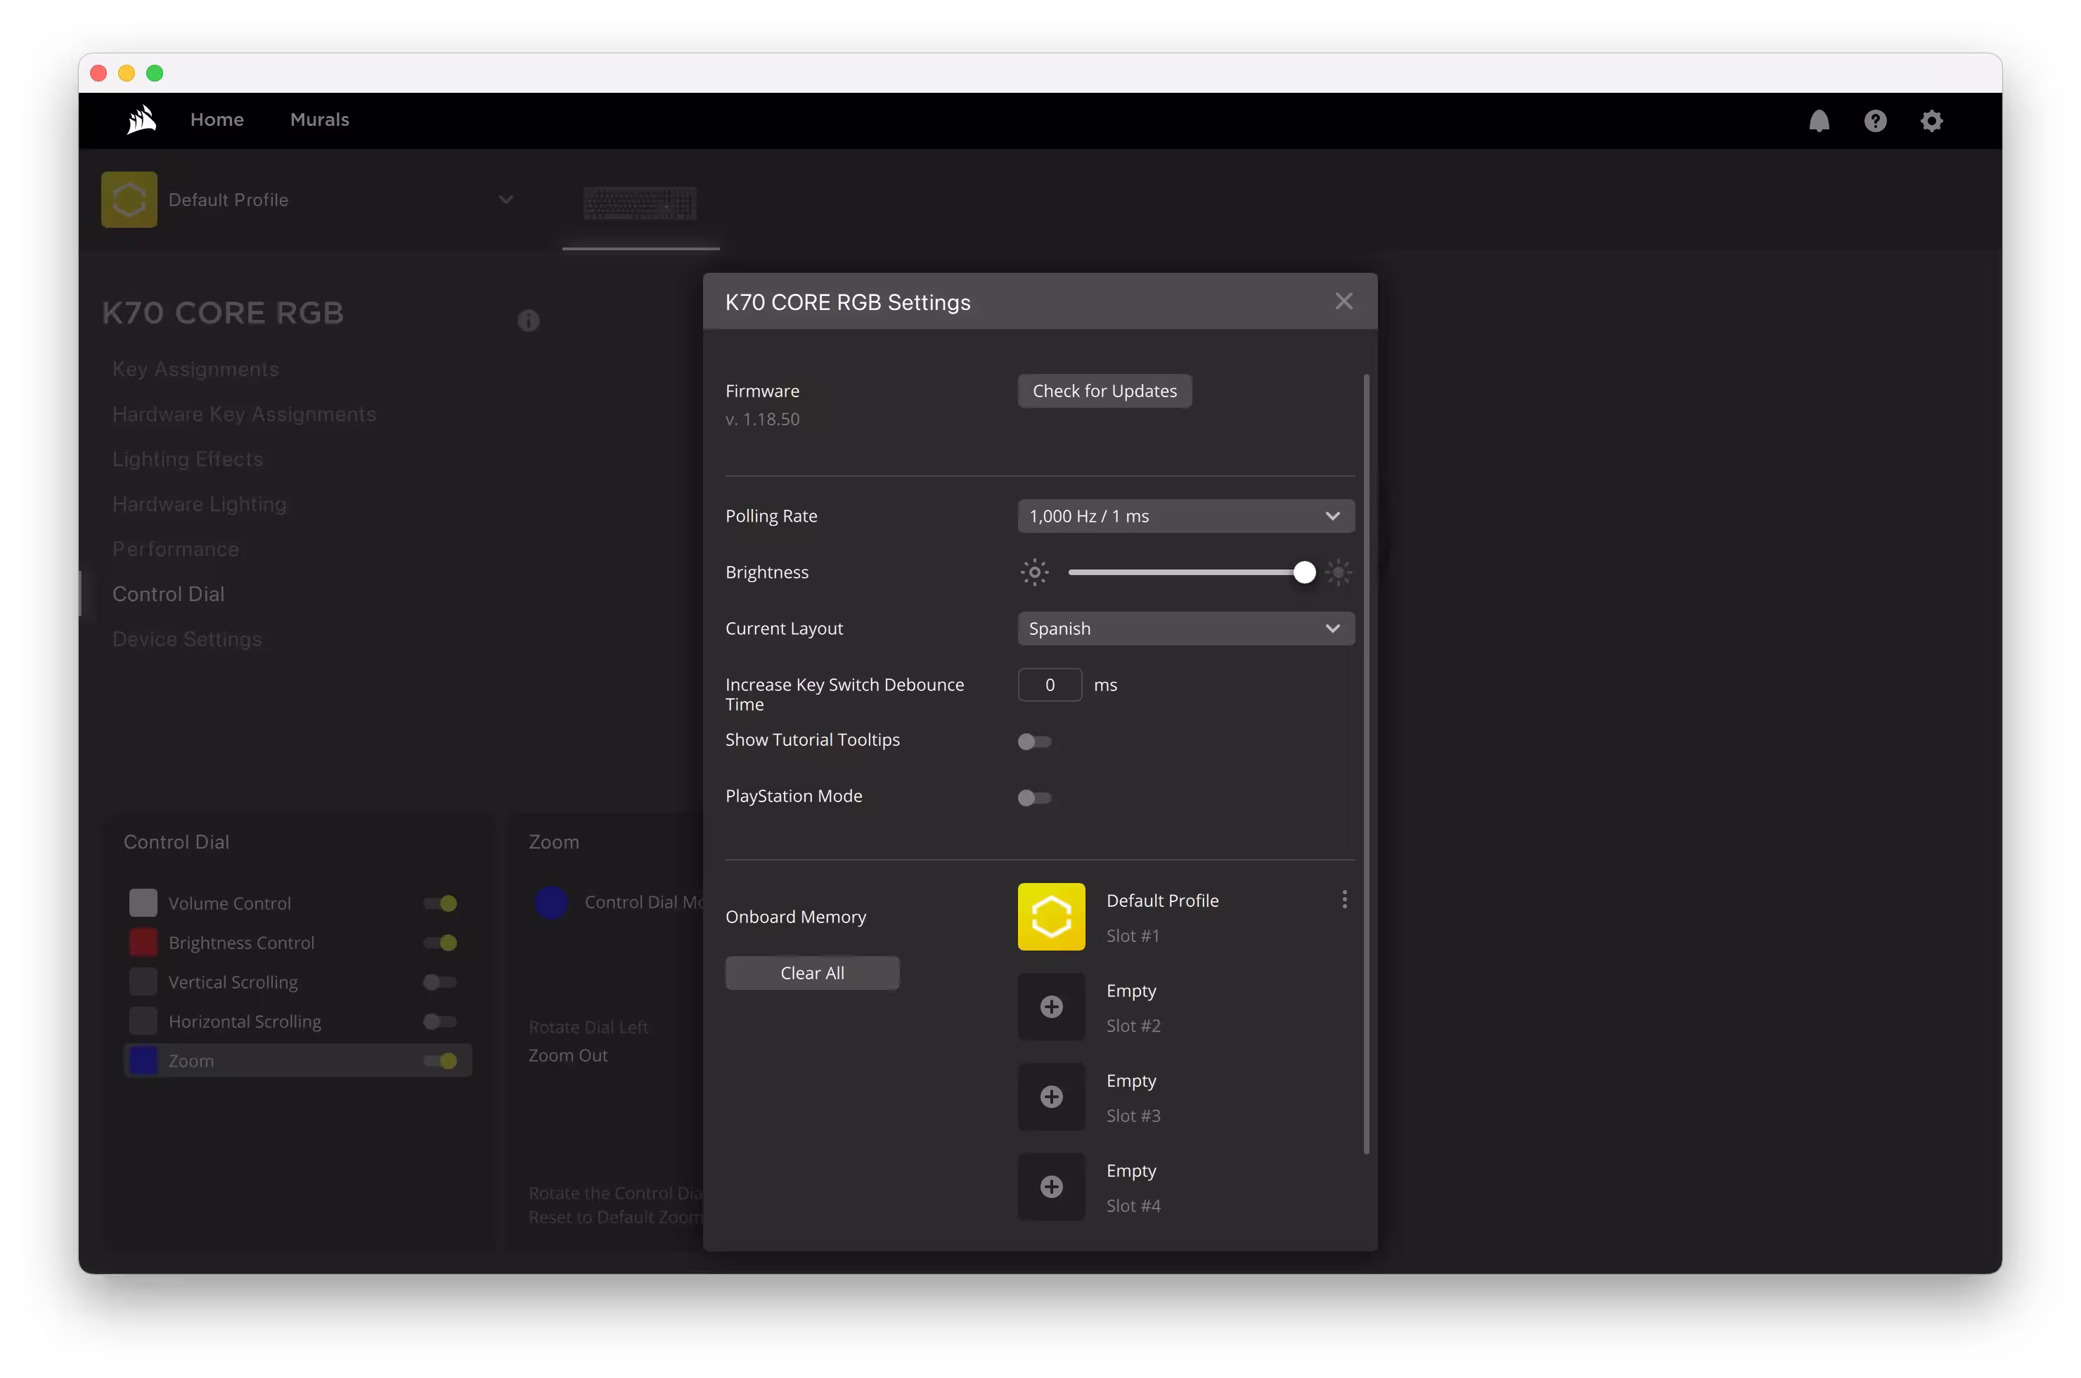Toggle Zoom dial mode switch

pyautogui.click(x=440, y=1061)
